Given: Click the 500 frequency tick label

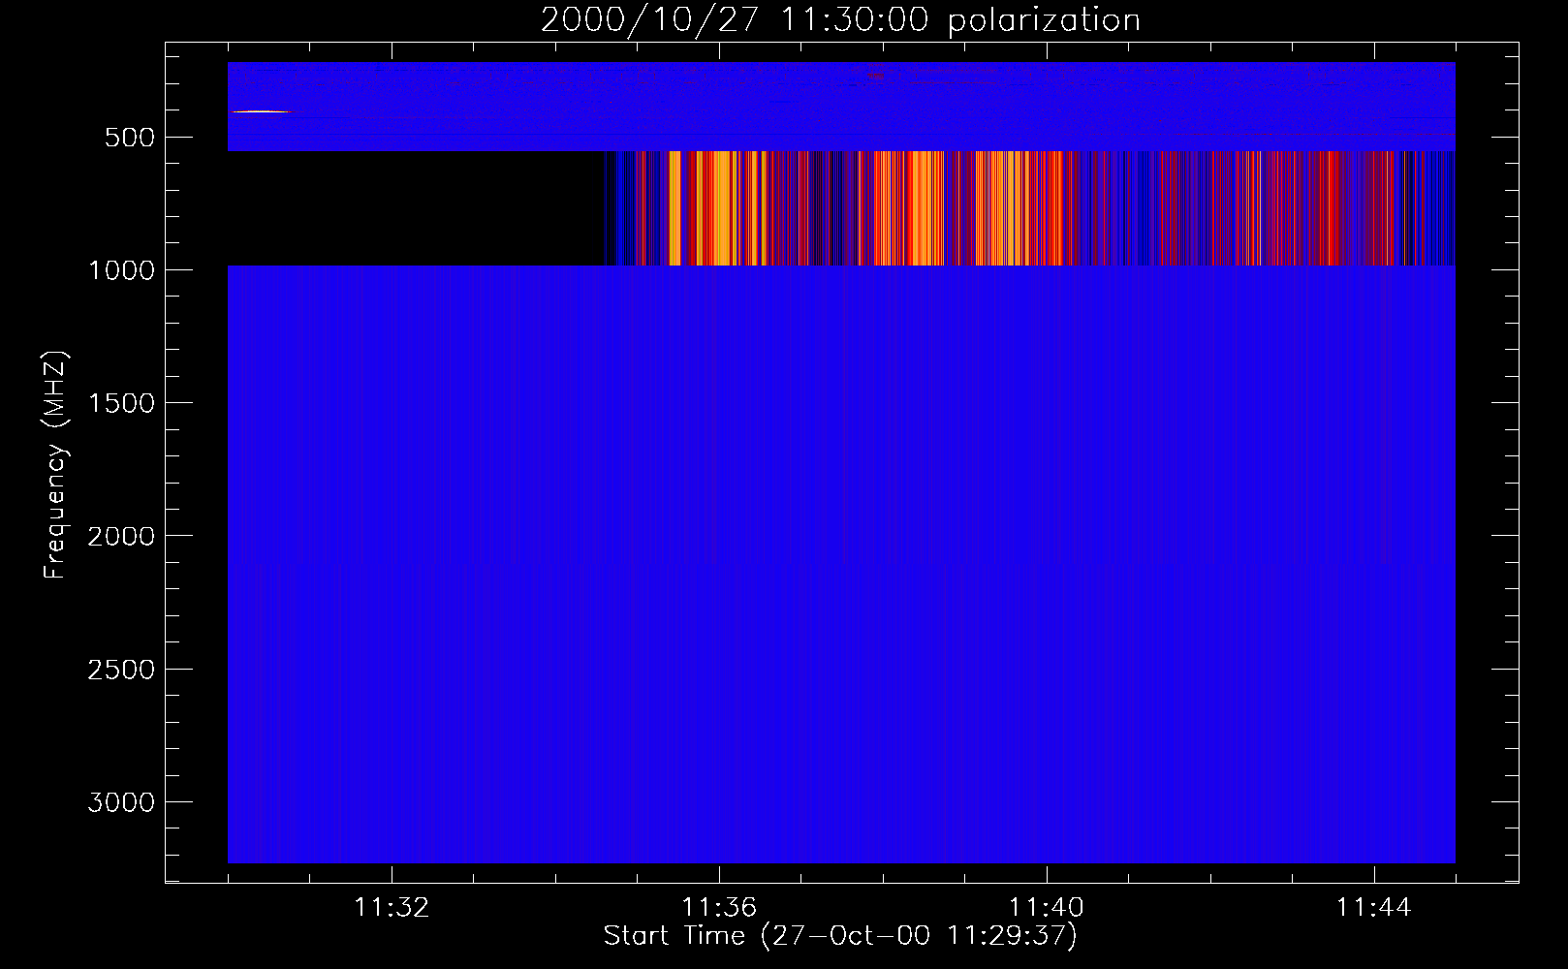Looking at the screenshot, I should (x=130, y=138).
